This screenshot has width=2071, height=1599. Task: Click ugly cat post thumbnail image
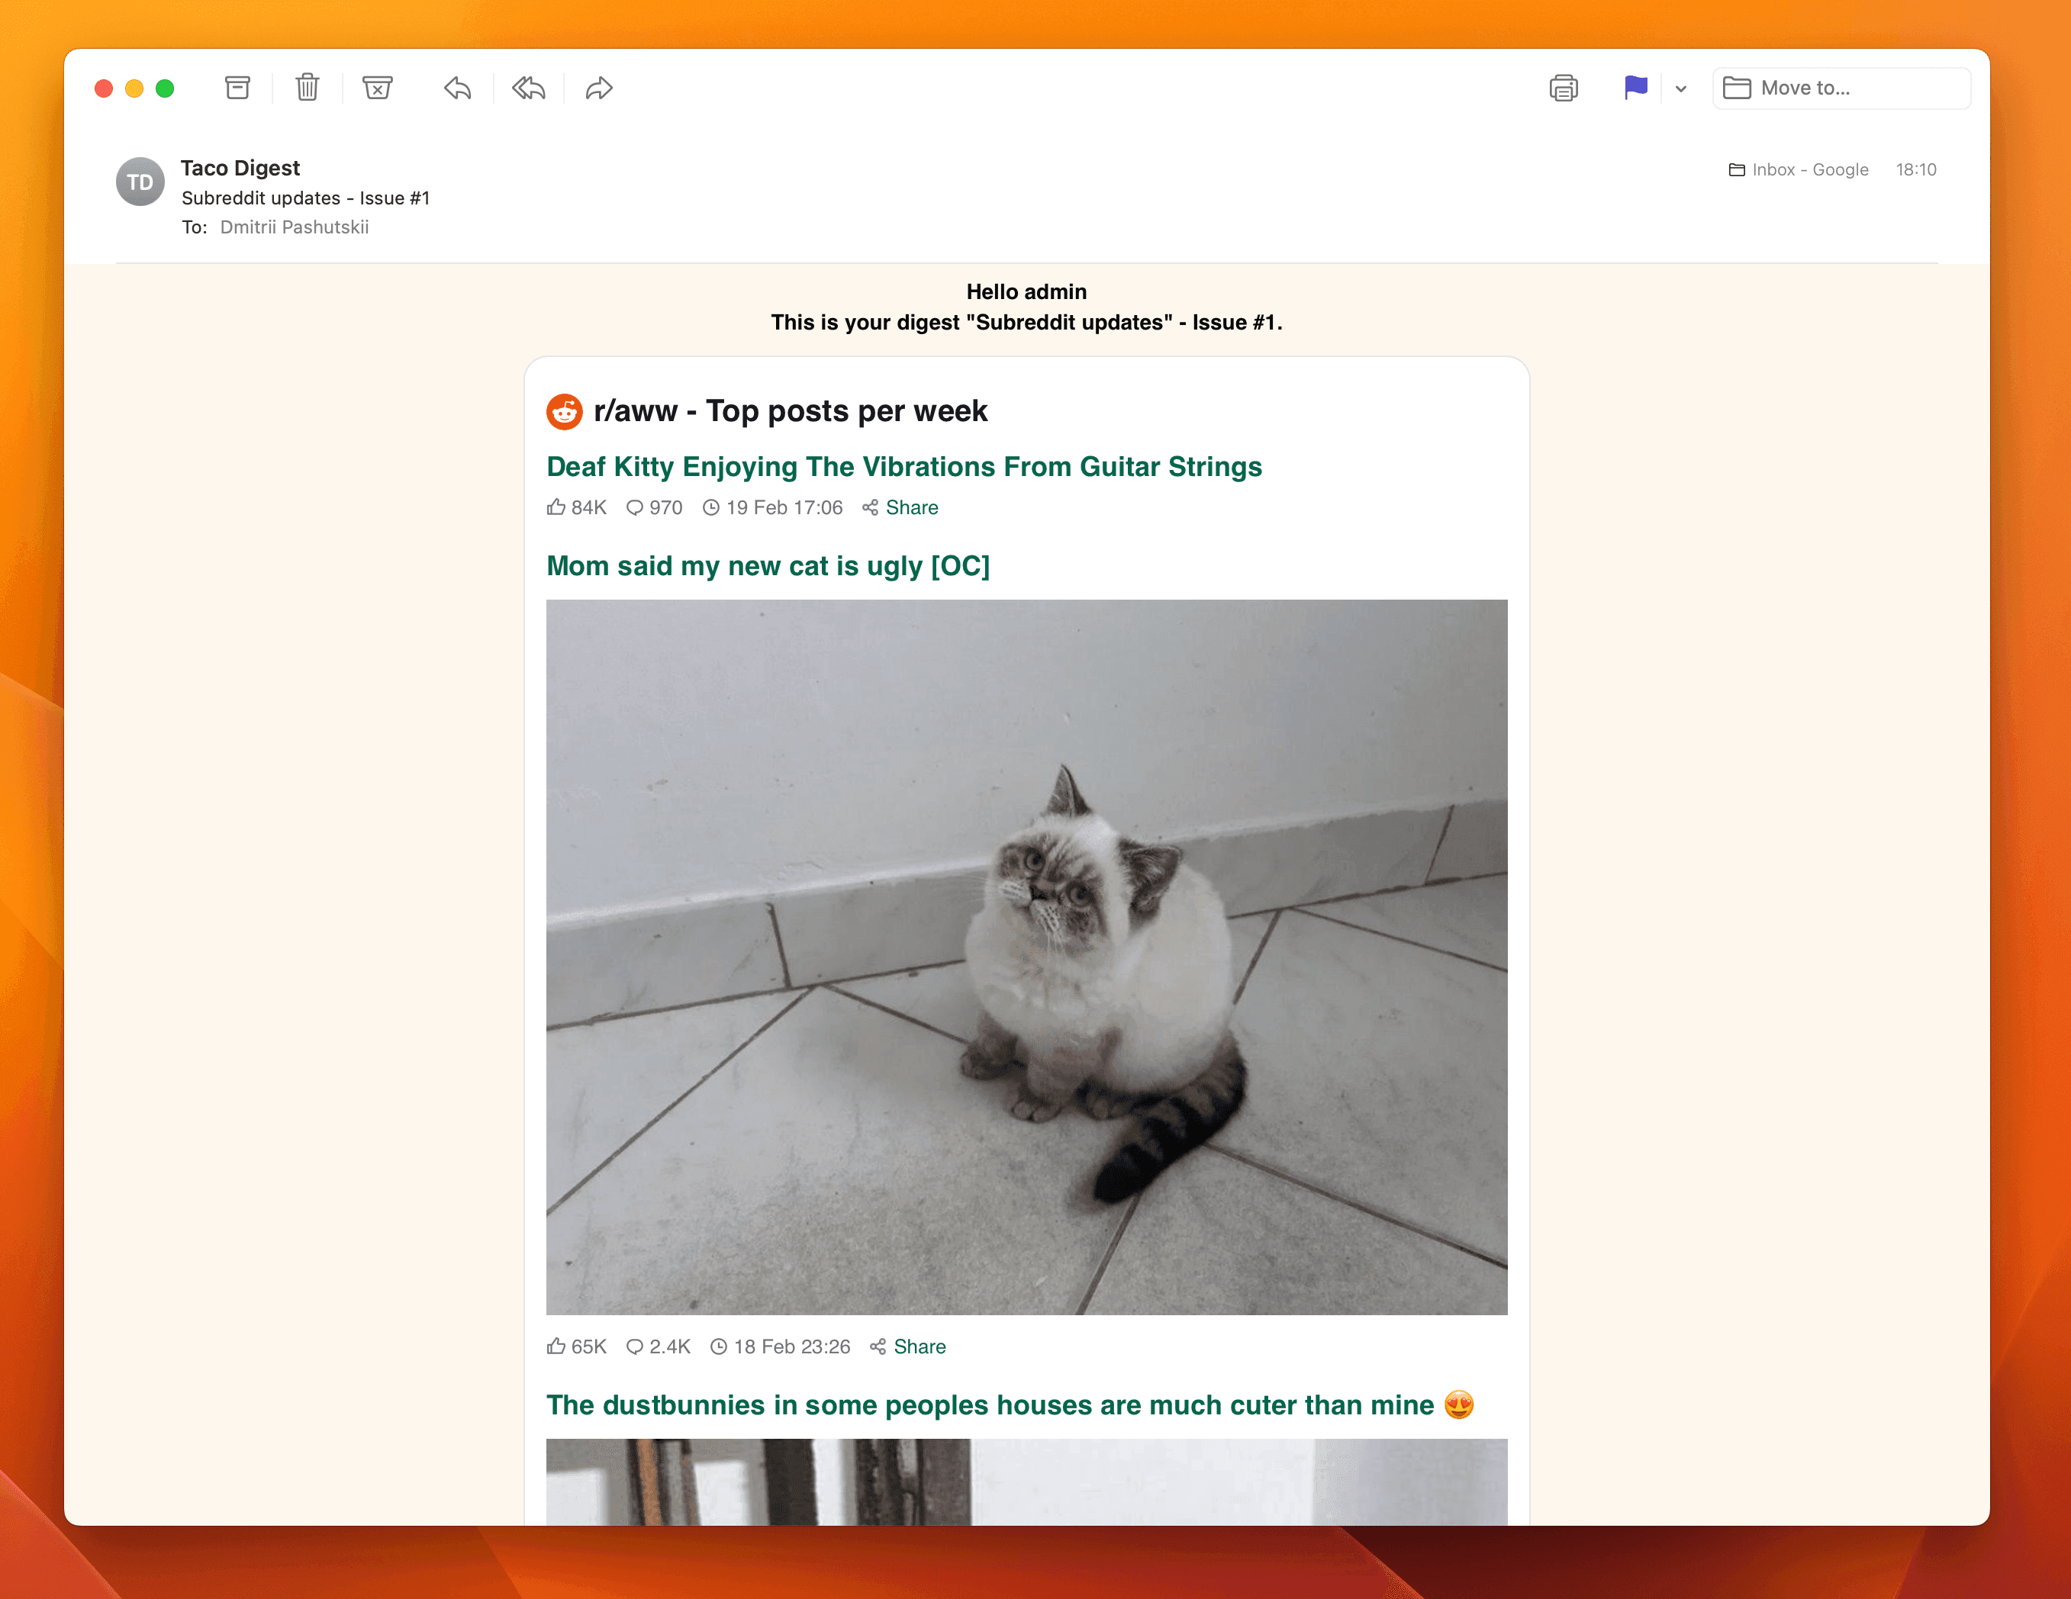[x=1026, y=957]
